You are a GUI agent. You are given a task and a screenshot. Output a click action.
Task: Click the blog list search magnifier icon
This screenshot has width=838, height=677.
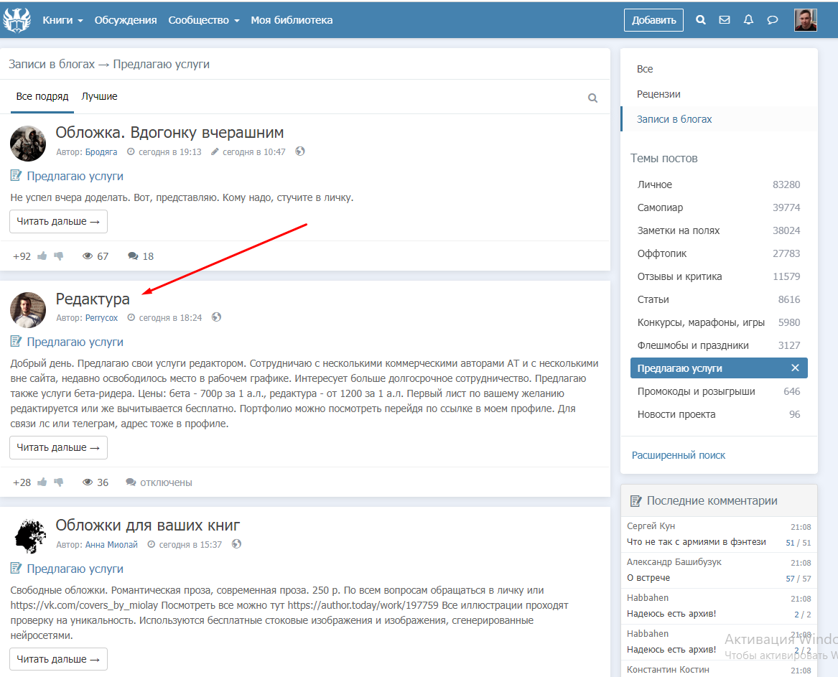point(592,98)
